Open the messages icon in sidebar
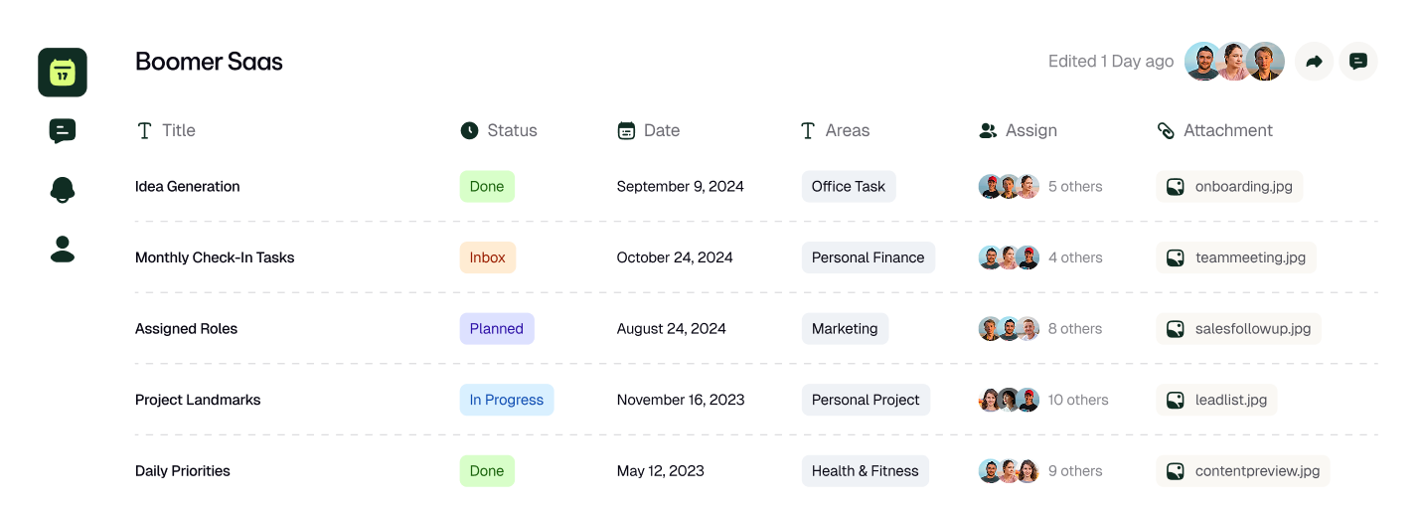 63,130
